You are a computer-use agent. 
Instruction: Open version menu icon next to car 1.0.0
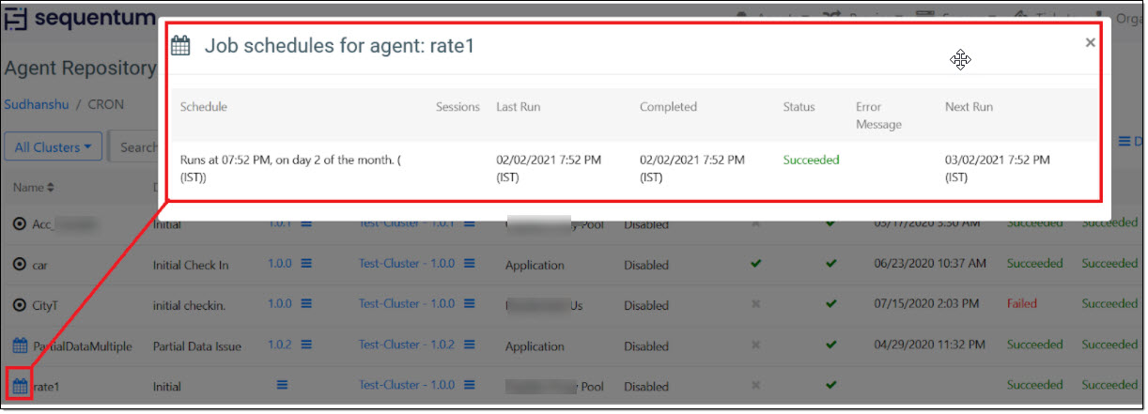[306, 264]
